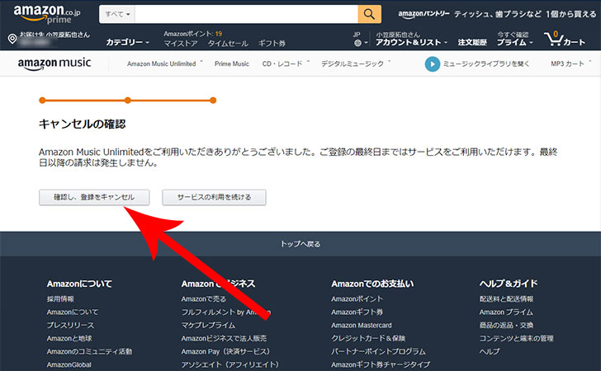Expand the プライム dropdown
Image resolution: width=601 pixels, height=371 pixels.
click(515, 42)
